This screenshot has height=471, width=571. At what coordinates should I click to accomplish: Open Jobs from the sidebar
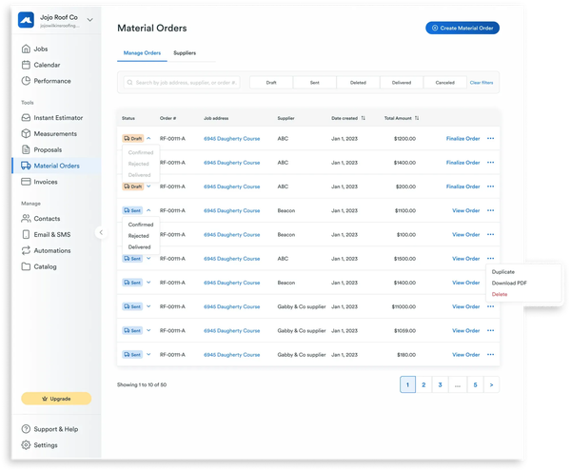tap(40, 49)
